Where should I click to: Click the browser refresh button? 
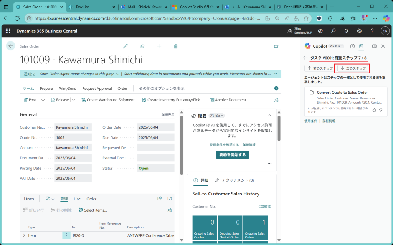pos(17,18)
